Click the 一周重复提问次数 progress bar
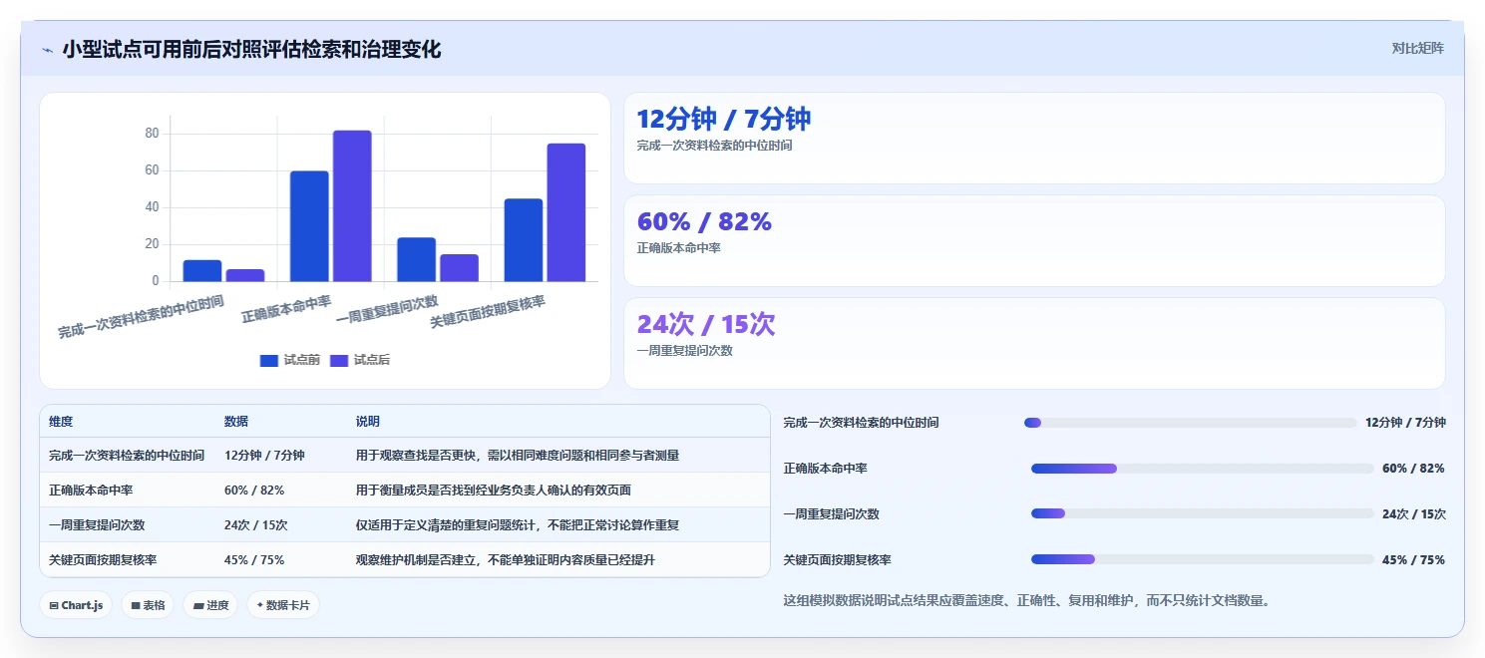 (x=1203, y=514)
